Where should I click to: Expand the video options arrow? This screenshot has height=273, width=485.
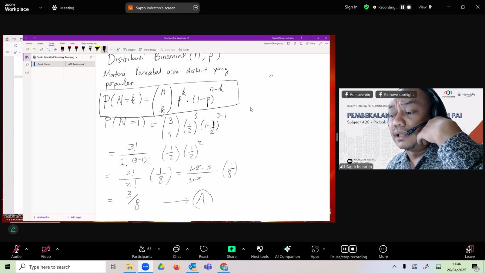point(57,249)
